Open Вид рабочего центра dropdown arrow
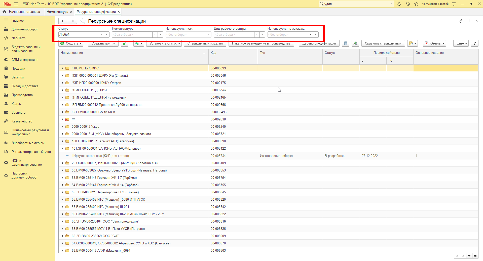 257,34
